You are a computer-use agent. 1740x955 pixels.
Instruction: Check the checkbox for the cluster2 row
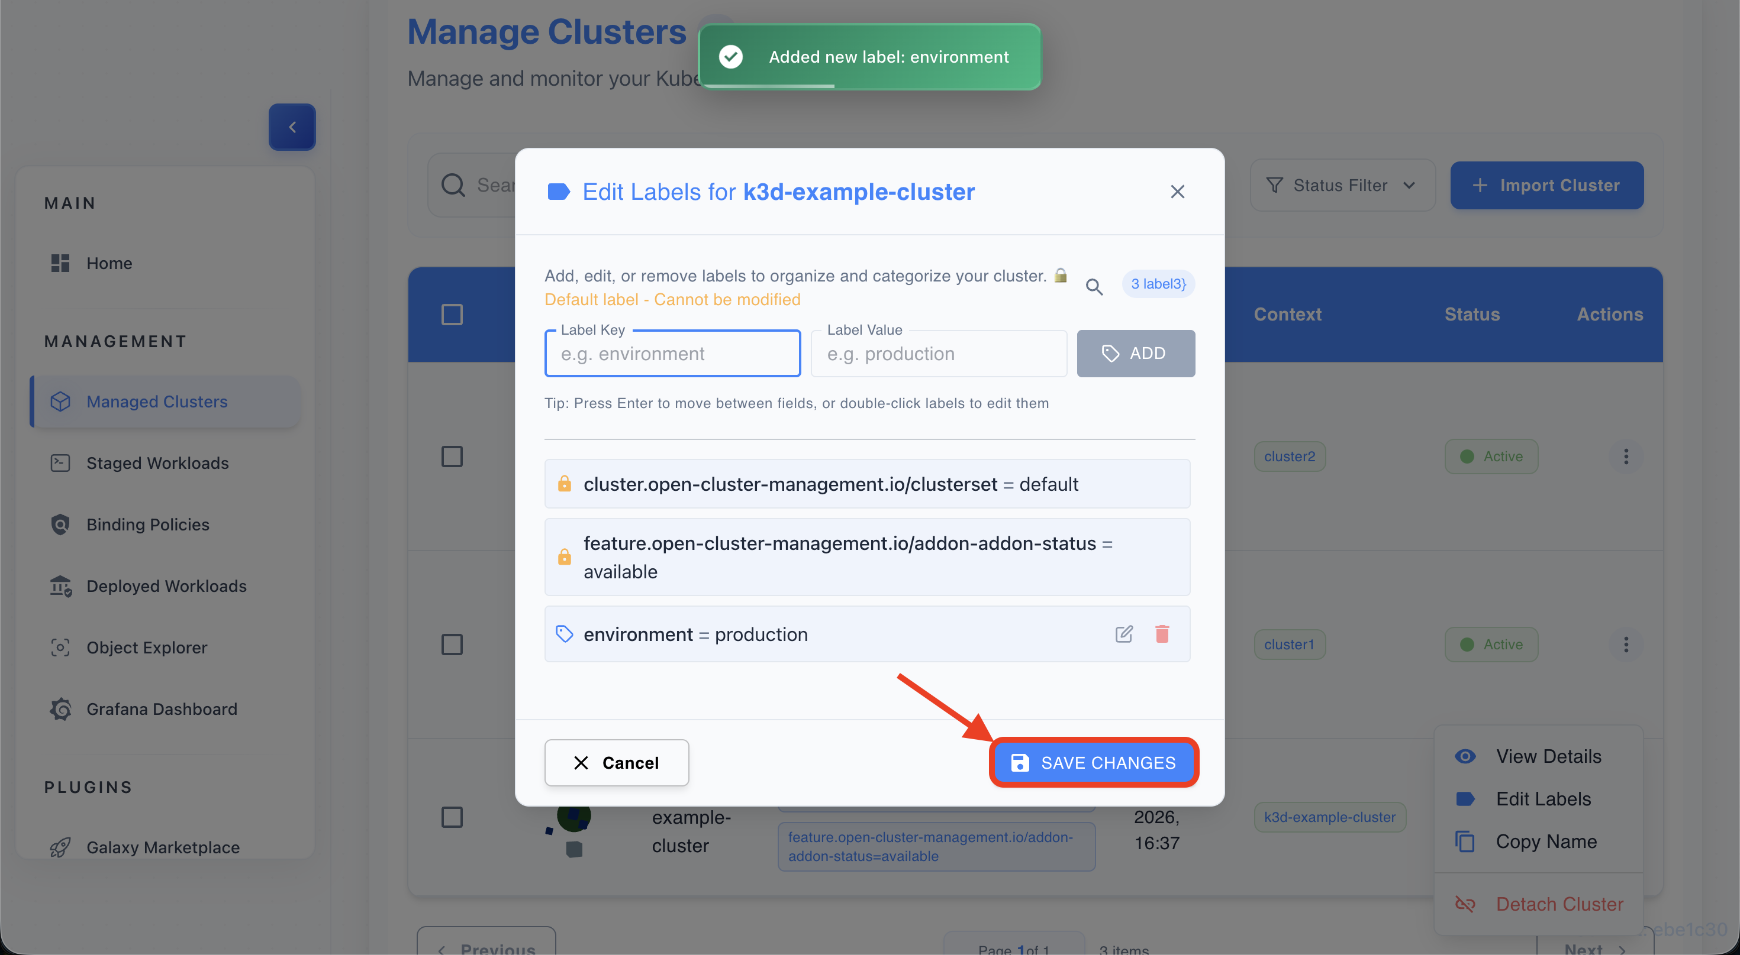point(452,457)
